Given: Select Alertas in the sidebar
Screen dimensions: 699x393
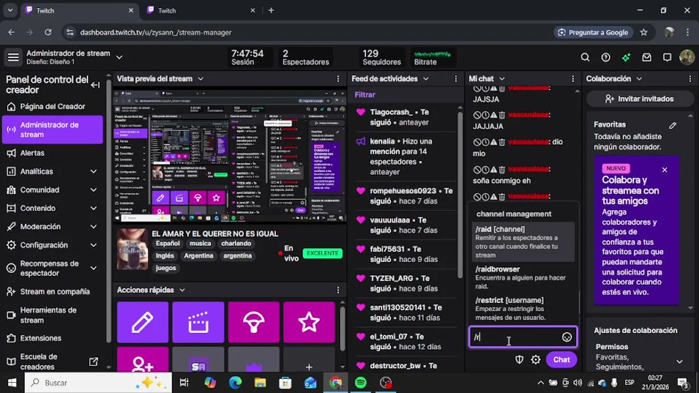Looking at the screenshot, I should 53,153.
